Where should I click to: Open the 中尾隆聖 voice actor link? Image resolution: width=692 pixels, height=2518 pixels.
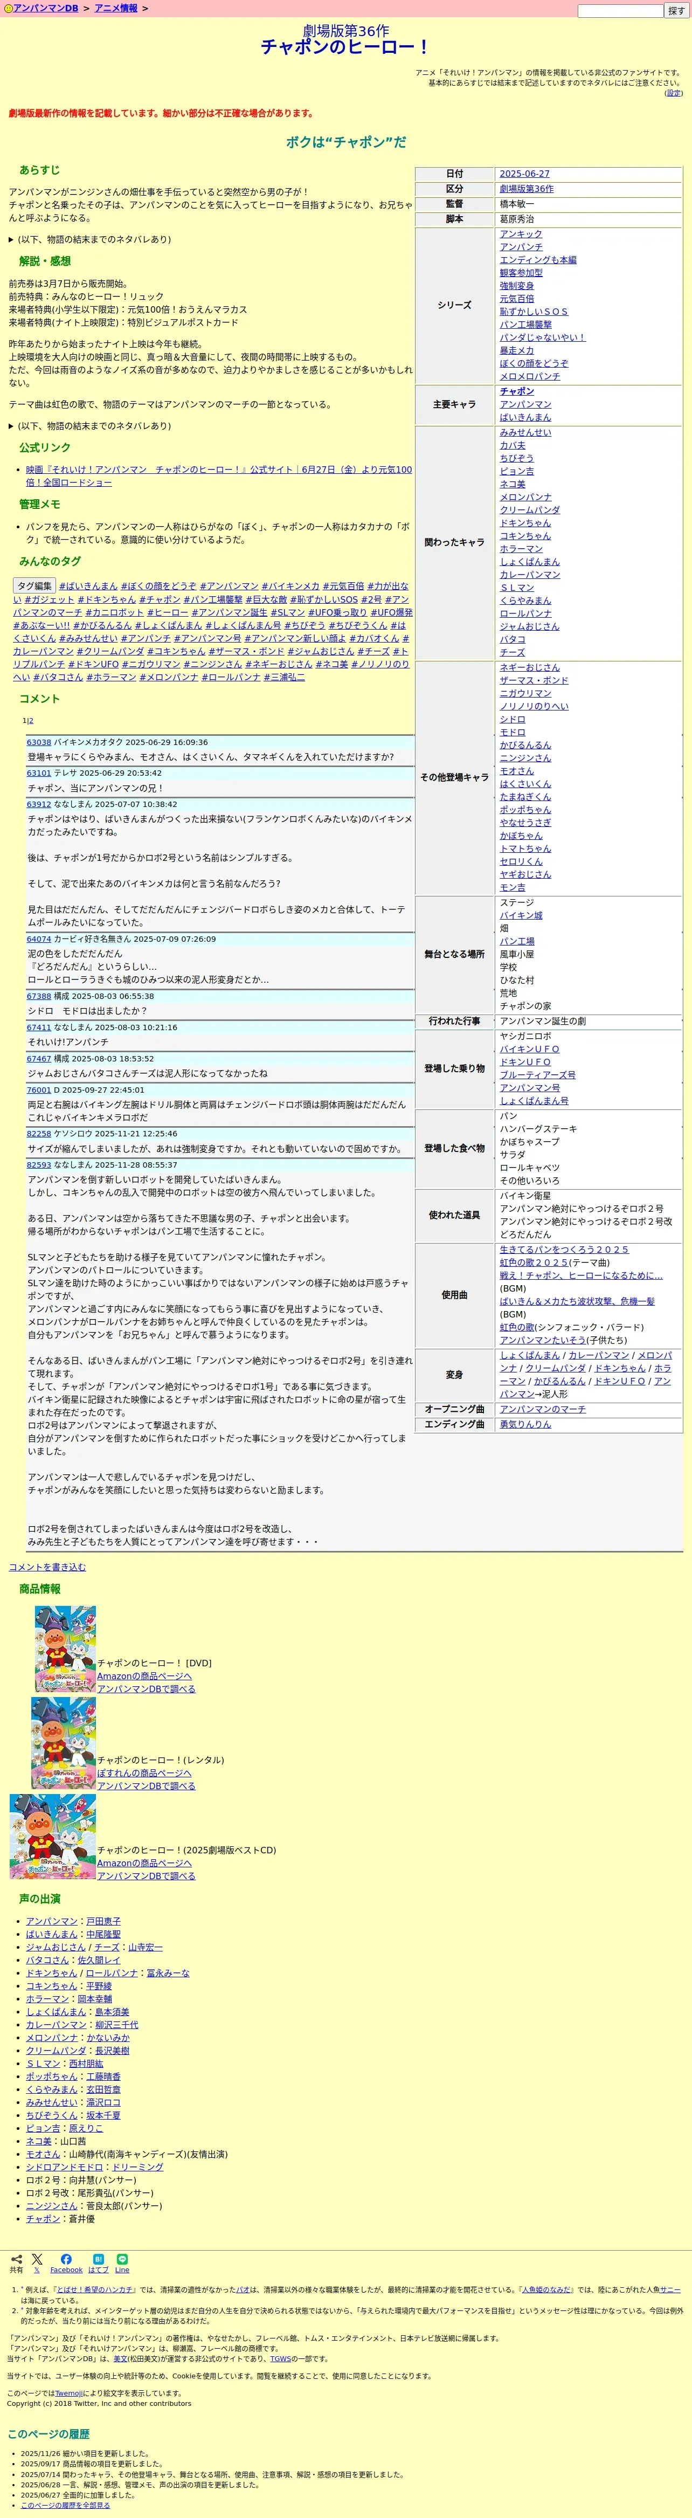click(x=102, y=1934)
